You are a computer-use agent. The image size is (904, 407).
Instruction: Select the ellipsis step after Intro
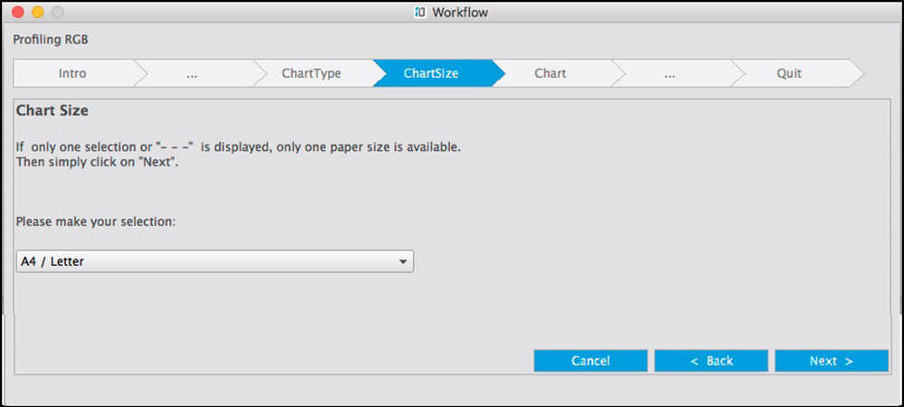tap(192, 73)
